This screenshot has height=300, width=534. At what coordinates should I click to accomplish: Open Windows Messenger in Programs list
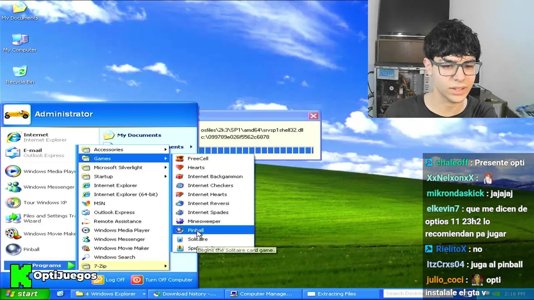click(x=124, y=239)
